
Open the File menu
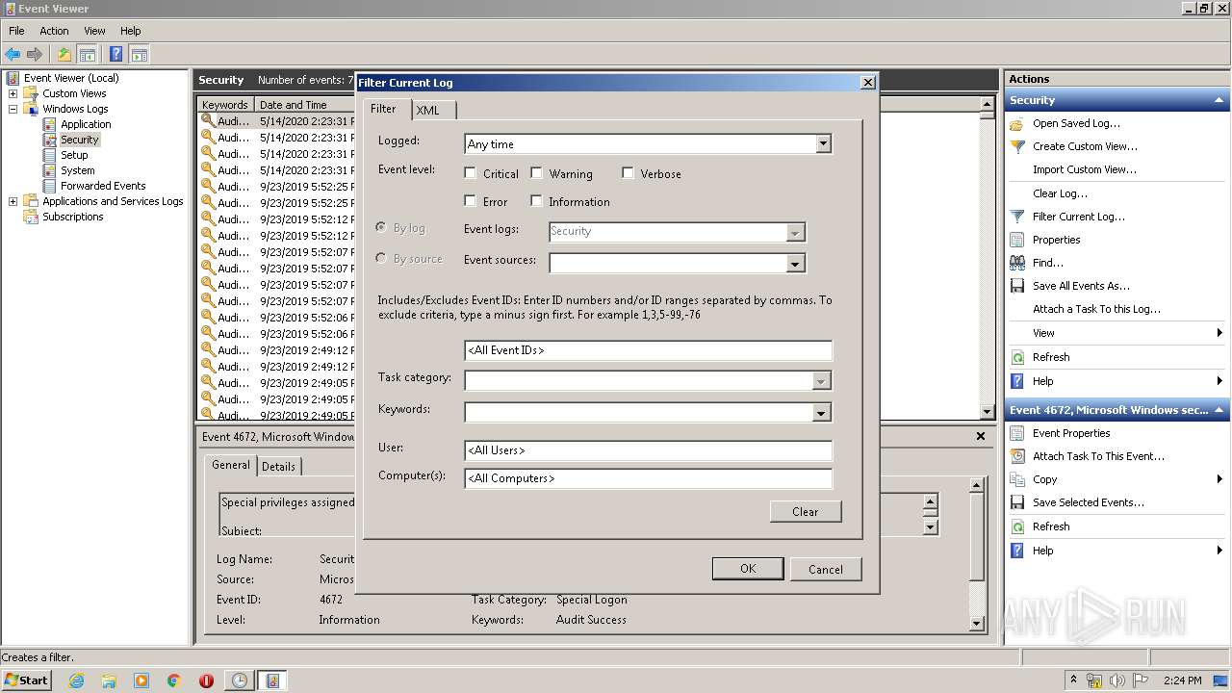(16, 31)
